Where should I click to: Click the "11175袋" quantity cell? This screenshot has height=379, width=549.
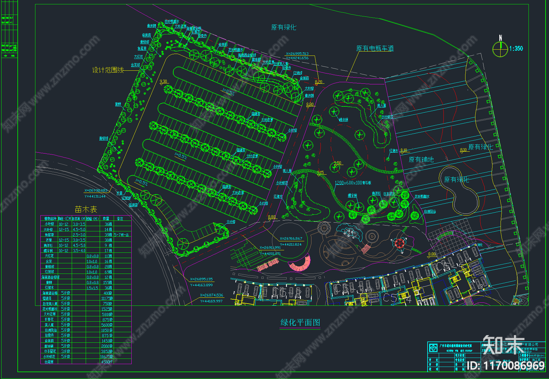click(107, 298)
